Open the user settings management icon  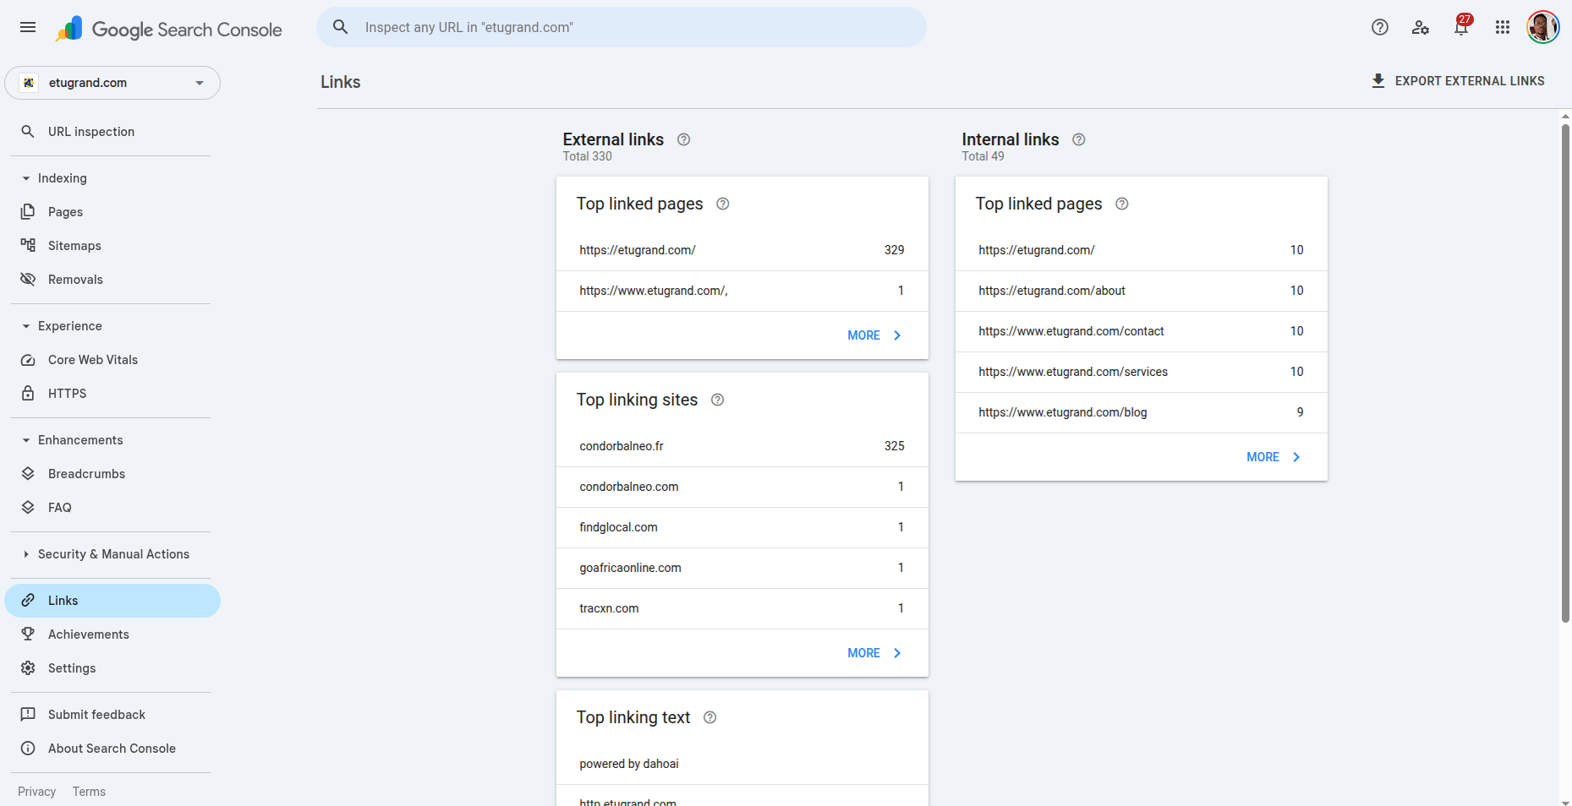point(1420,27)
